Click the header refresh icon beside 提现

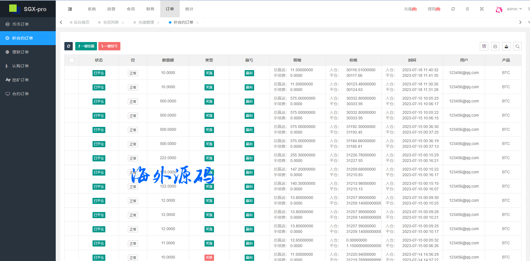point(453,9)
